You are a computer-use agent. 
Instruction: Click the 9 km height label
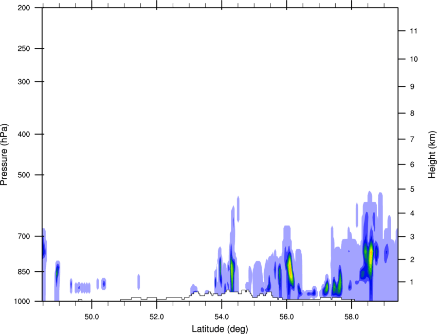pos(412,87)
